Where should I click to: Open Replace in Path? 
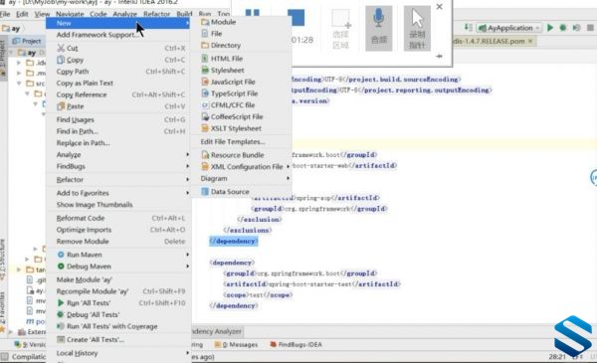point(83,143)
